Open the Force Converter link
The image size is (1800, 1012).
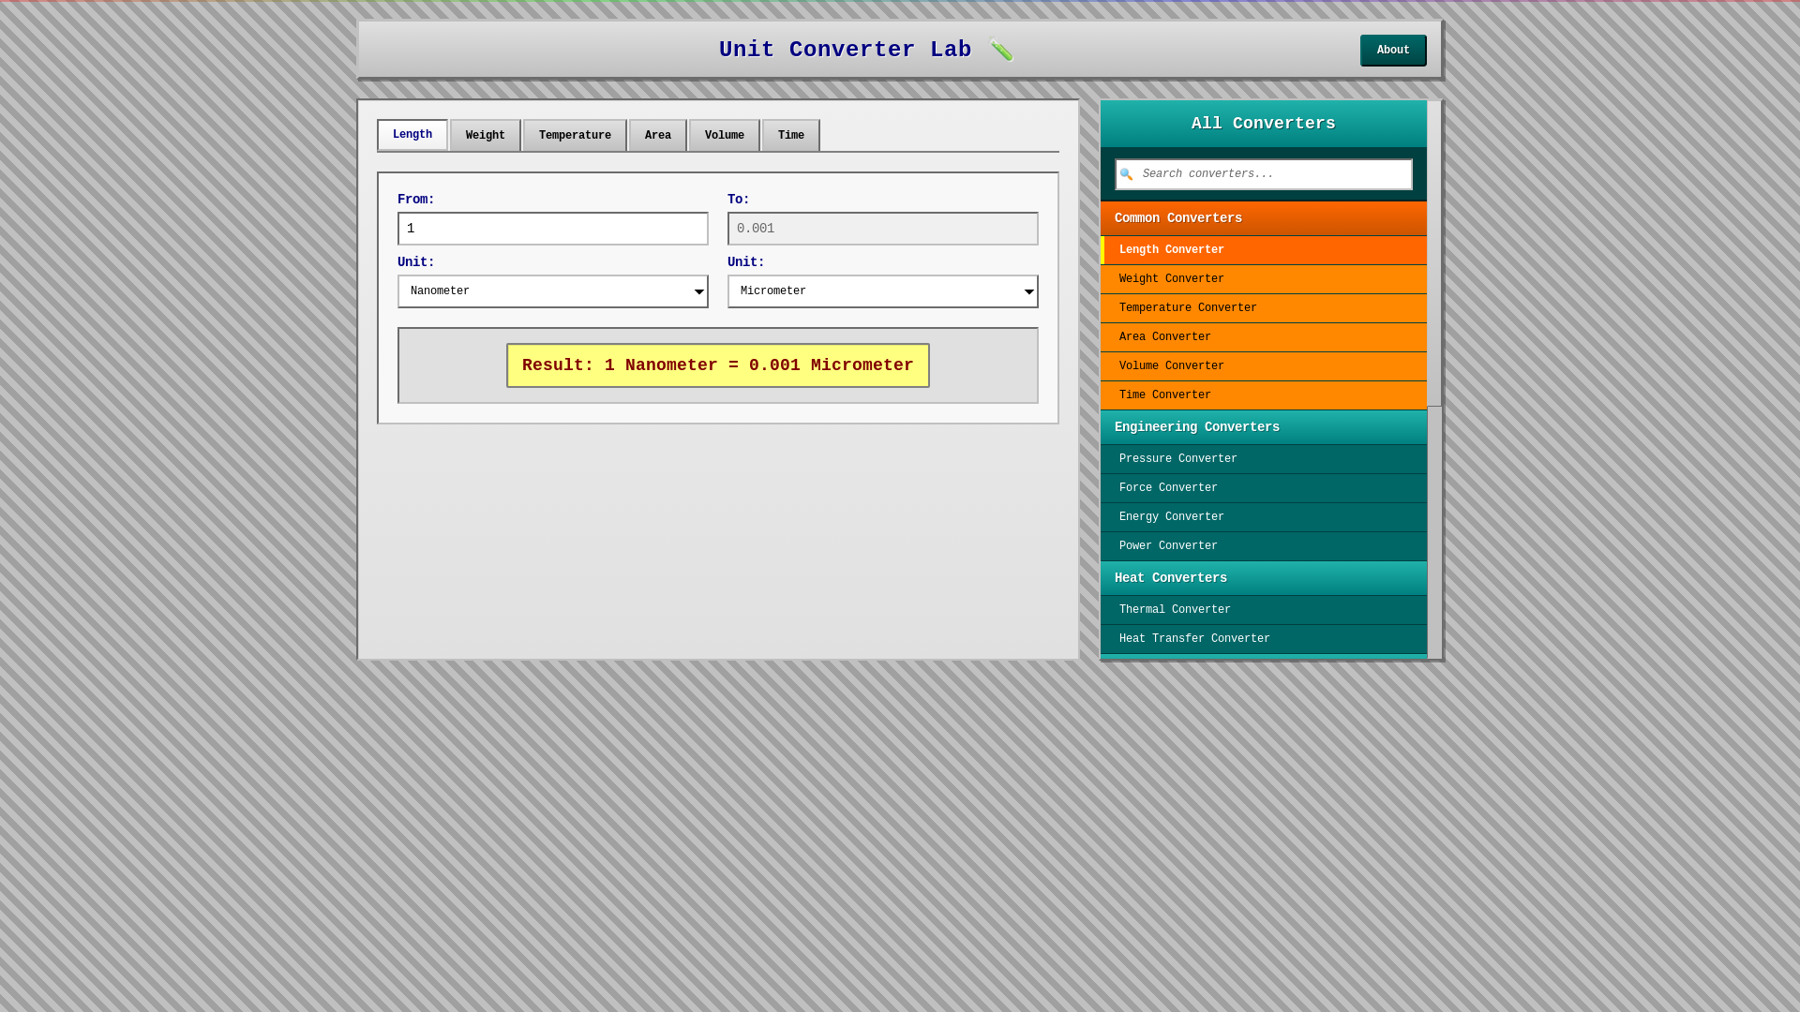(x=1264, y=488)
